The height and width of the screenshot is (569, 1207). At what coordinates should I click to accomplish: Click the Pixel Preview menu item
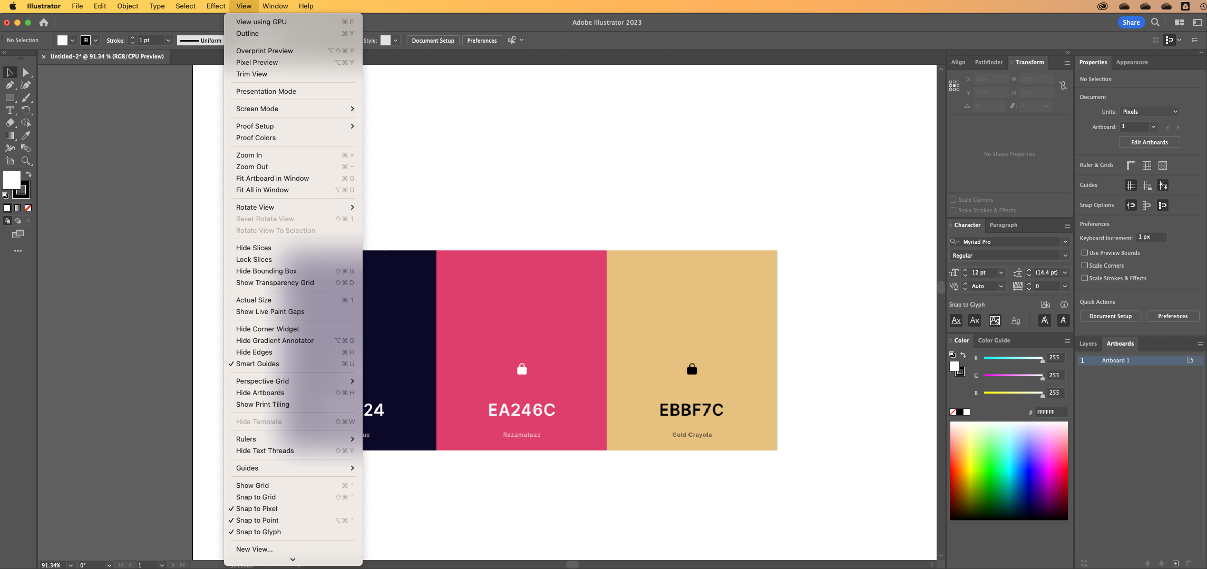tap(256, 62)
